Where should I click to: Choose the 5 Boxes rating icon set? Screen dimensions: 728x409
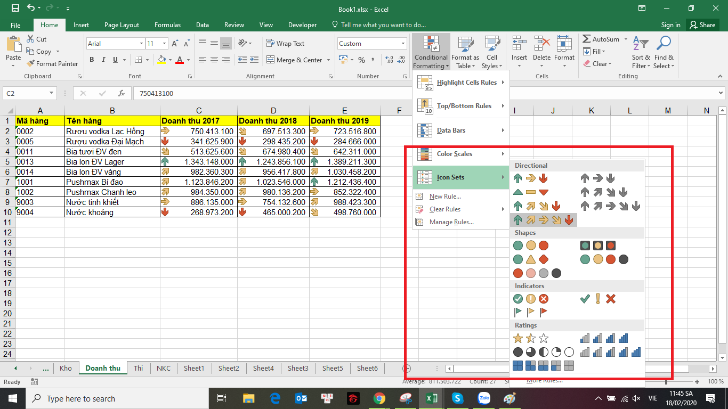click(543, 365)
